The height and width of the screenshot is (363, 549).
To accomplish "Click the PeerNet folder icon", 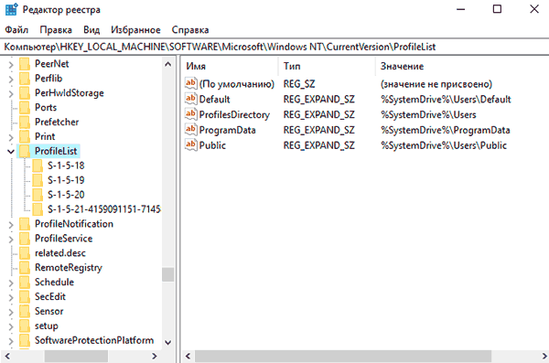I will click(25, 64).
